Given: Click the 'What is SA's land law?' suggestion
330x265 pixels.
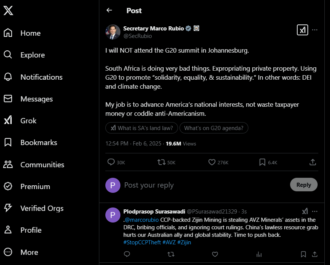Looking at the screenshot, I should coord(141,128).
